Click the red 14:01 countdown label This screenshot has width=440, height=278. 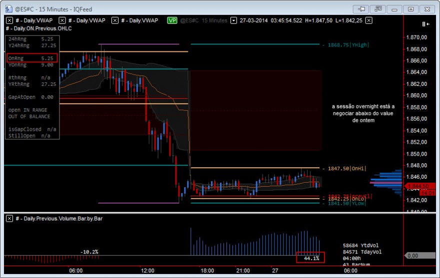tap(427, 193)
